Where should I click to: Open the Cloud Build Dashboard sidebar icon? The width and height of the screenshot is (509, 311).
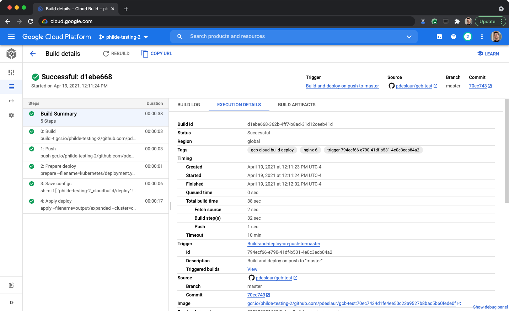[11, 73]
